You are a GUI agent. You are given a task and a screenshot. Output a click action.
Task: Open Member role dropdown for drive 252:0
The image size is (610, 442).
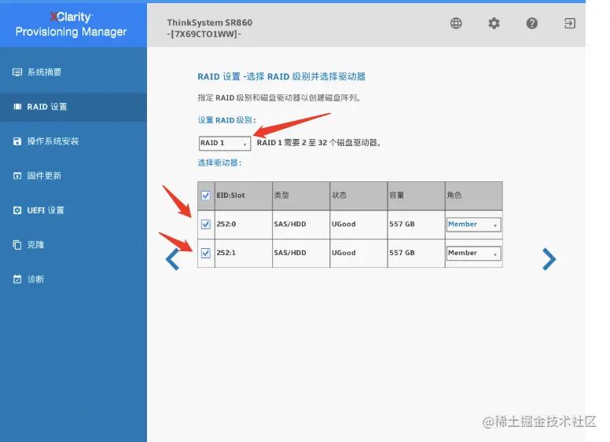pyautogui.click(x=473, y=225)
